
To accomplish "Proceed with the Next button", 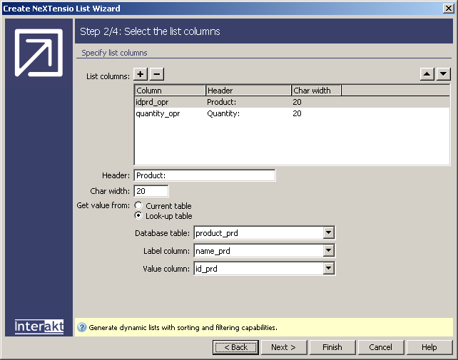I will 283,347.
